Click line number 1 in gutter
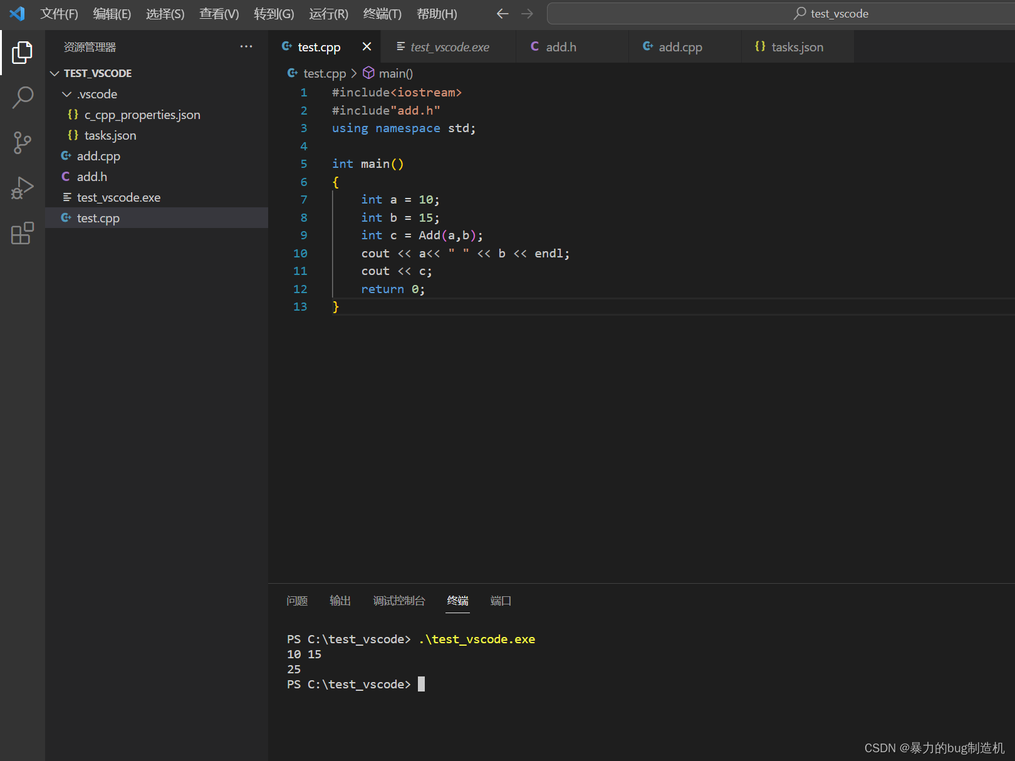This screenshot has height=761, width=1015. 304,93
